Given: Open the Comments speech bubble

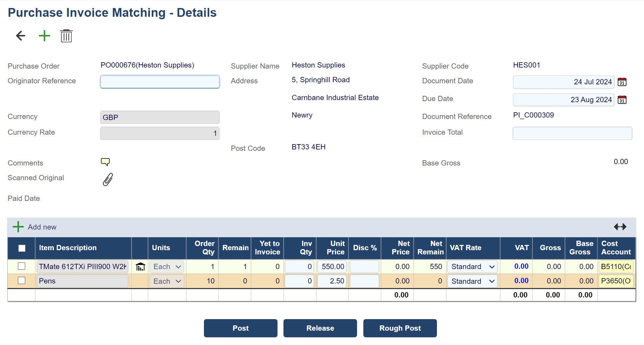Looking at the screenshot, I should pos(105,162).
